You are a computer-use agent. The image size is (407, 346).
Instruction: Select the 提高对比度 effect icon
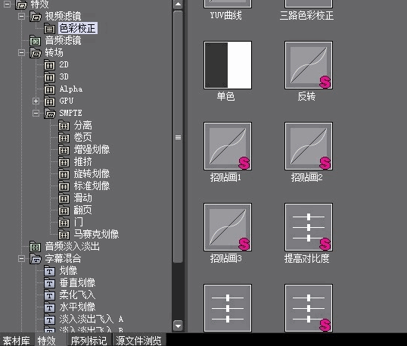(x=309, y=227)
